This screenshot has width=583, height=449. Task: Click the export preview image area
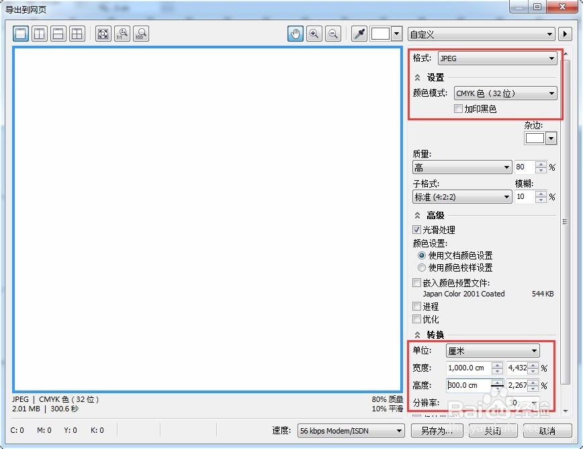click(208, 219)
